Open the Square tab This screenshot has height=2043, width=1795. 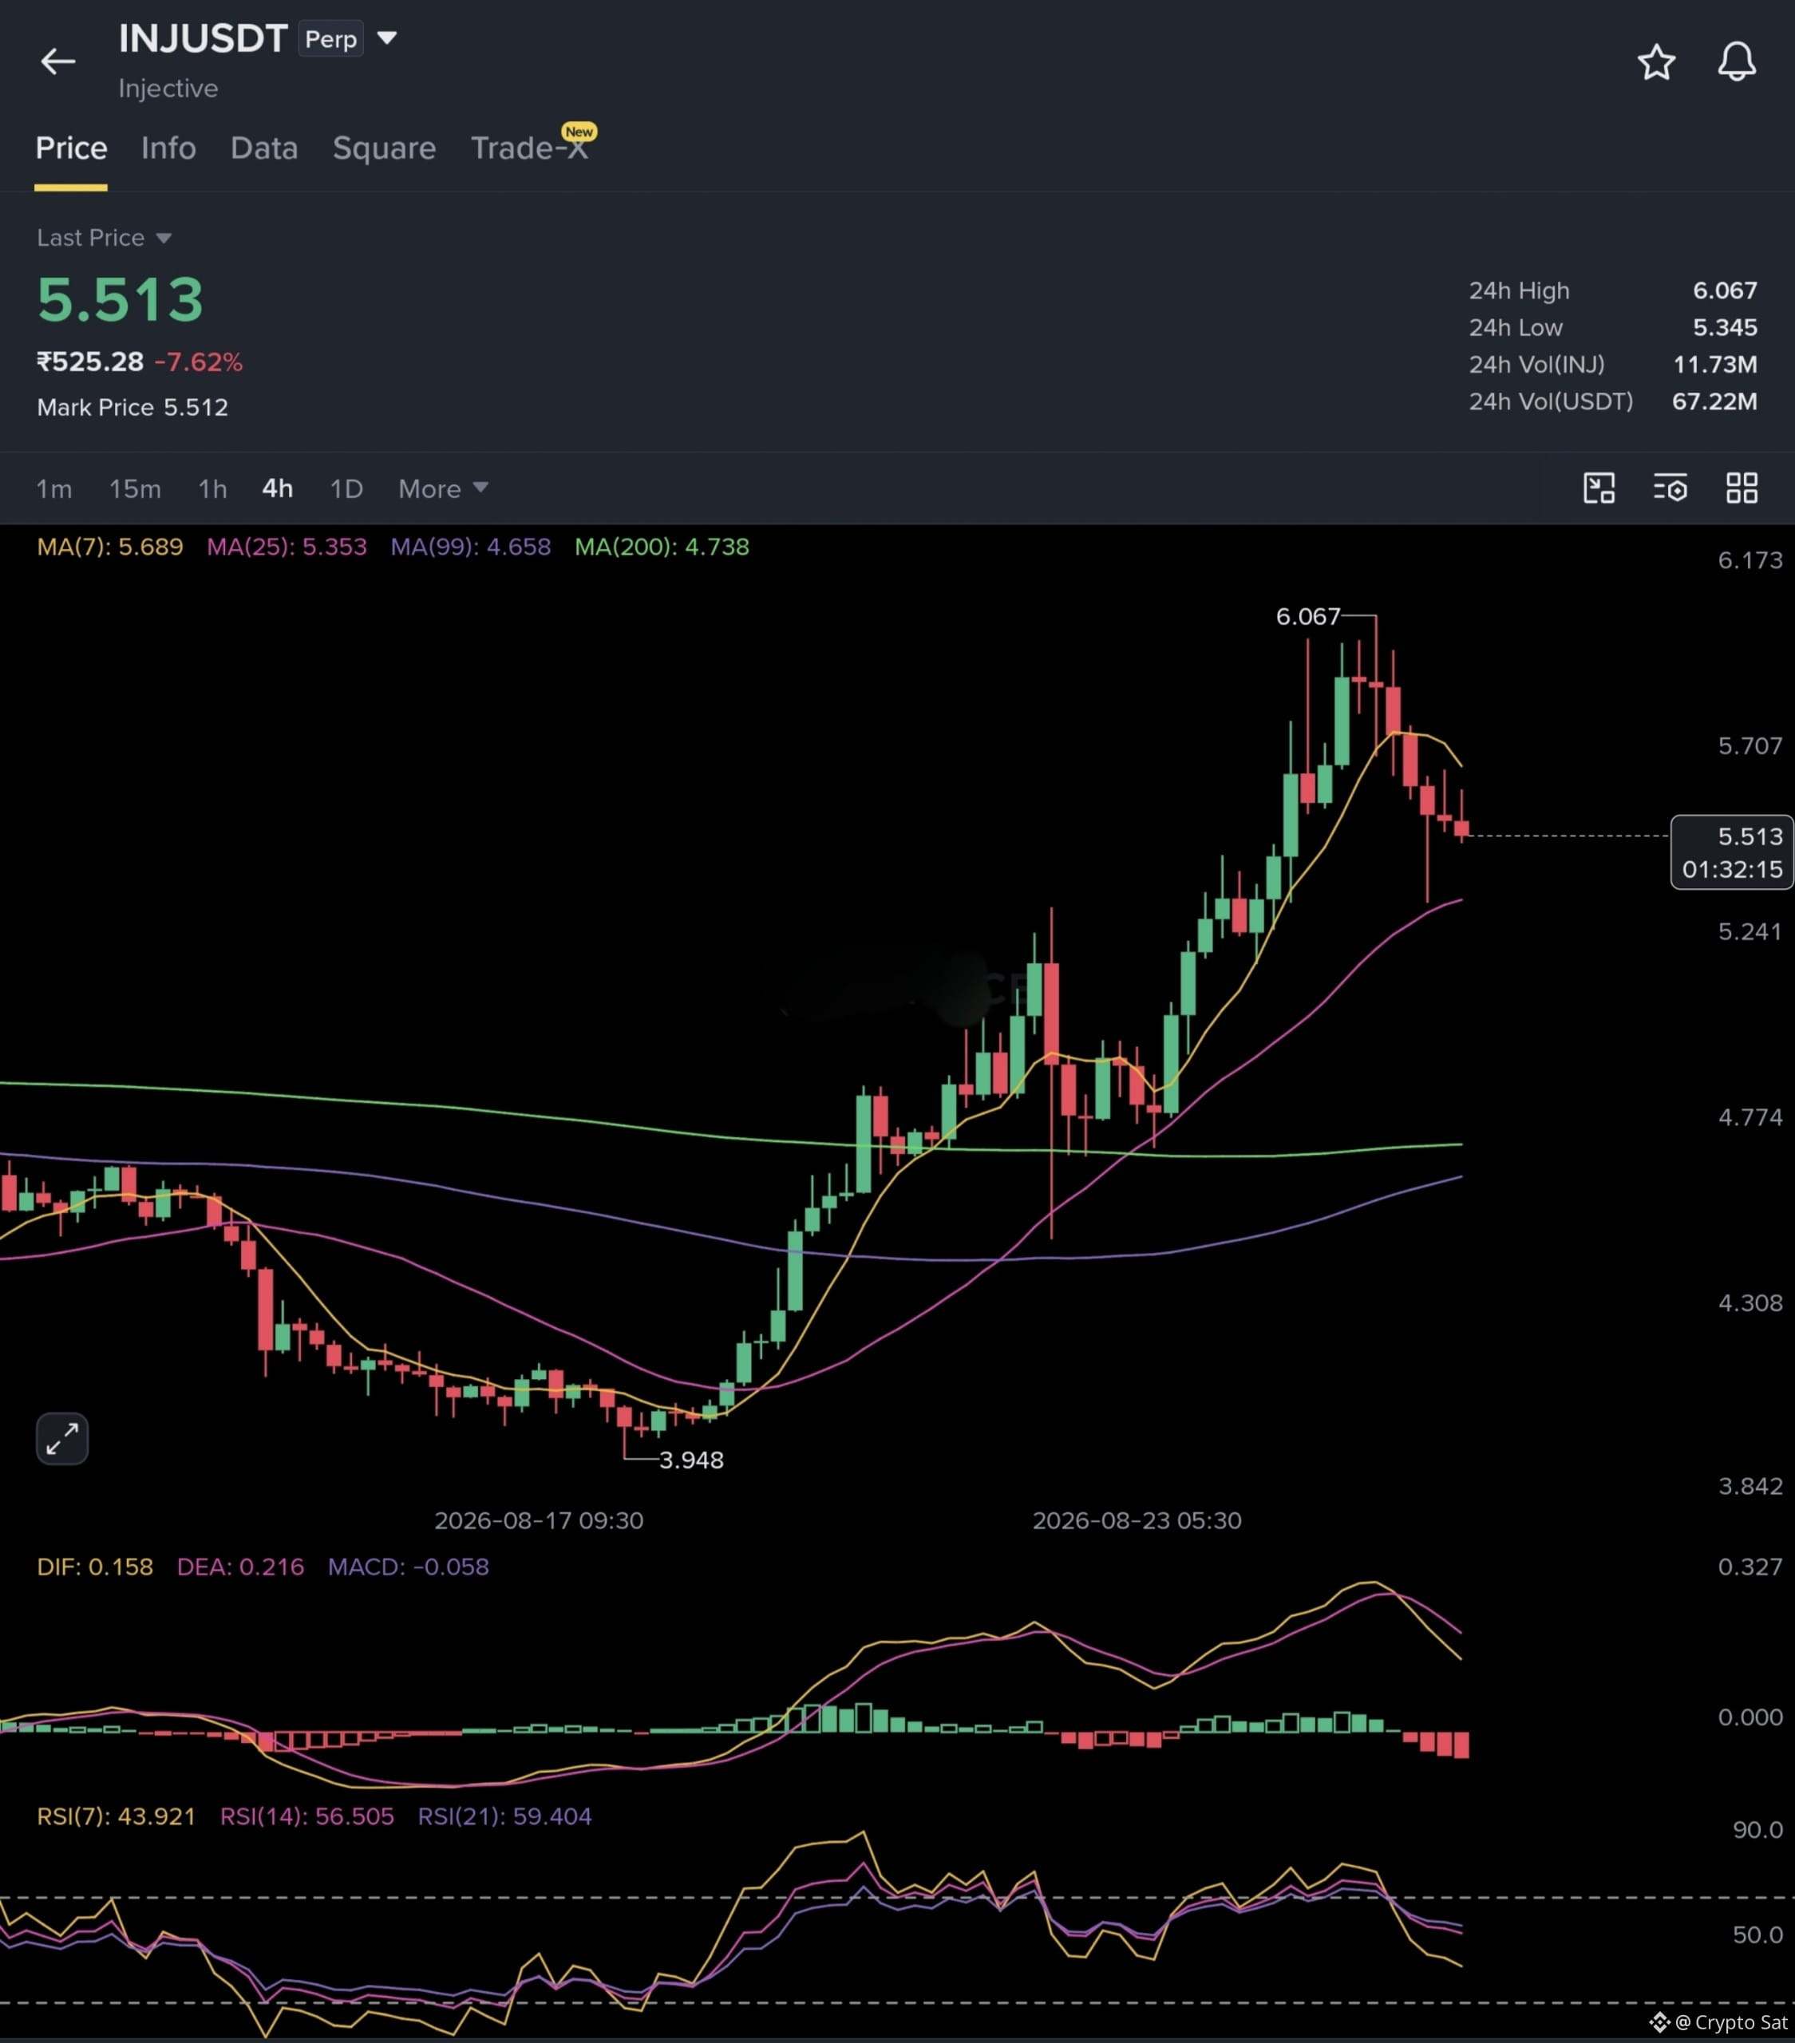pyautogui.click(x=384, y=148)
